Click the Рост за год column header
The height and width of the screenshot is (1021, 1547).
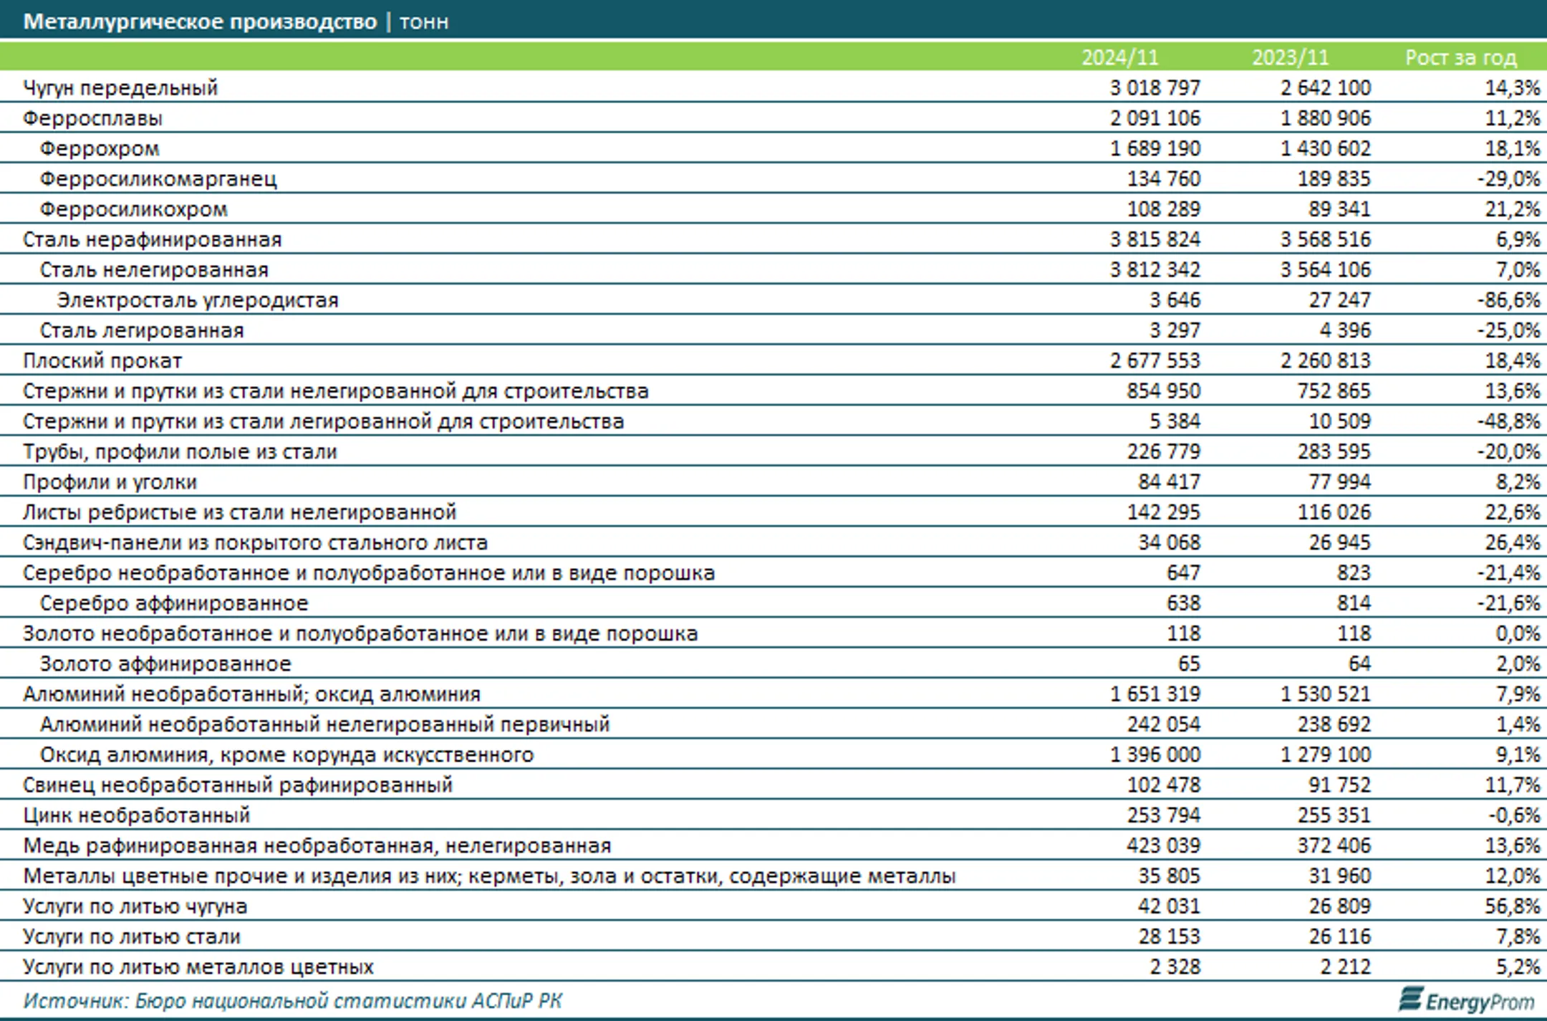tap(1460, 57)
